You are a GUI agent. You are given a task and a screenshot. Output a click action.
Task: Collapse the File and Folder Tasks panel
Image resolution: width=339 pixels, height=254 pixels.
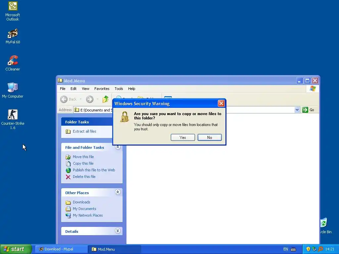coord(118,147)
